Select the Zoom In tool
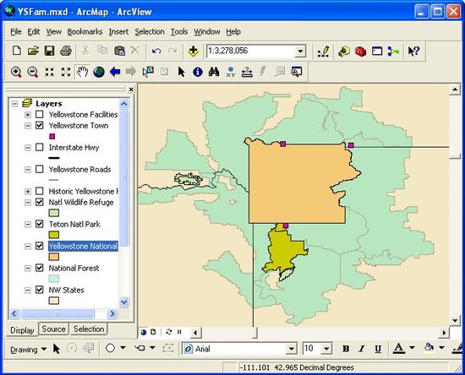This screenshot has width=465, height=375. click(16, 72)
